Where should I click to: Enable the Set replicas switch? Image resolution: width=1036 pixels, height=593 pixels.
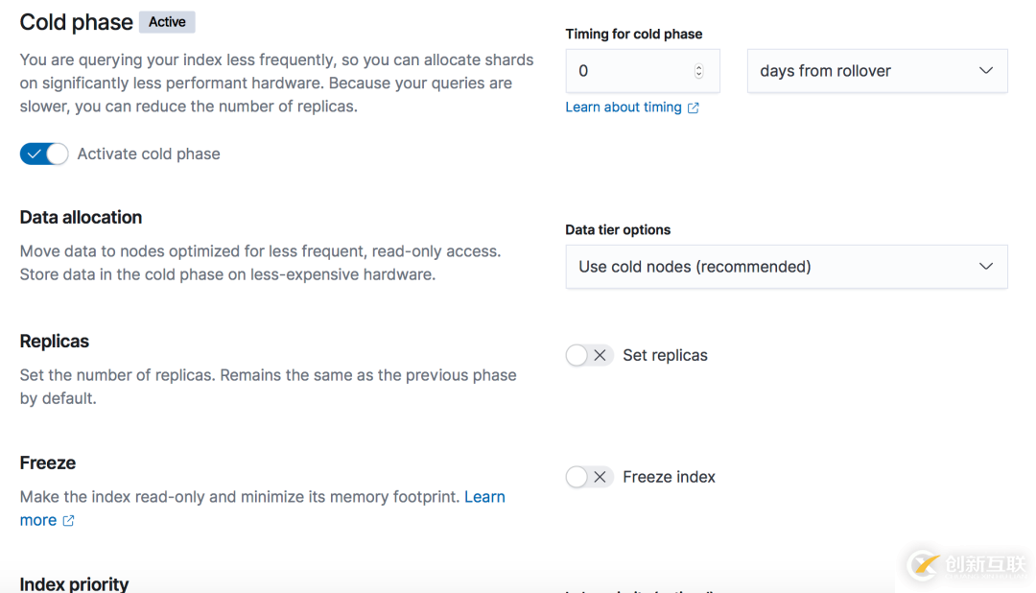pyautogui.click(x=589, y=355)
